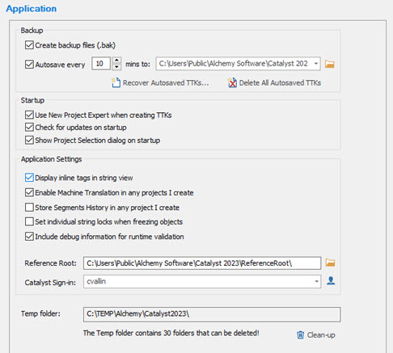Toggle the Autosave every checkbox
This screenshot has width=393, height=353.
click(x=29, y=65)
